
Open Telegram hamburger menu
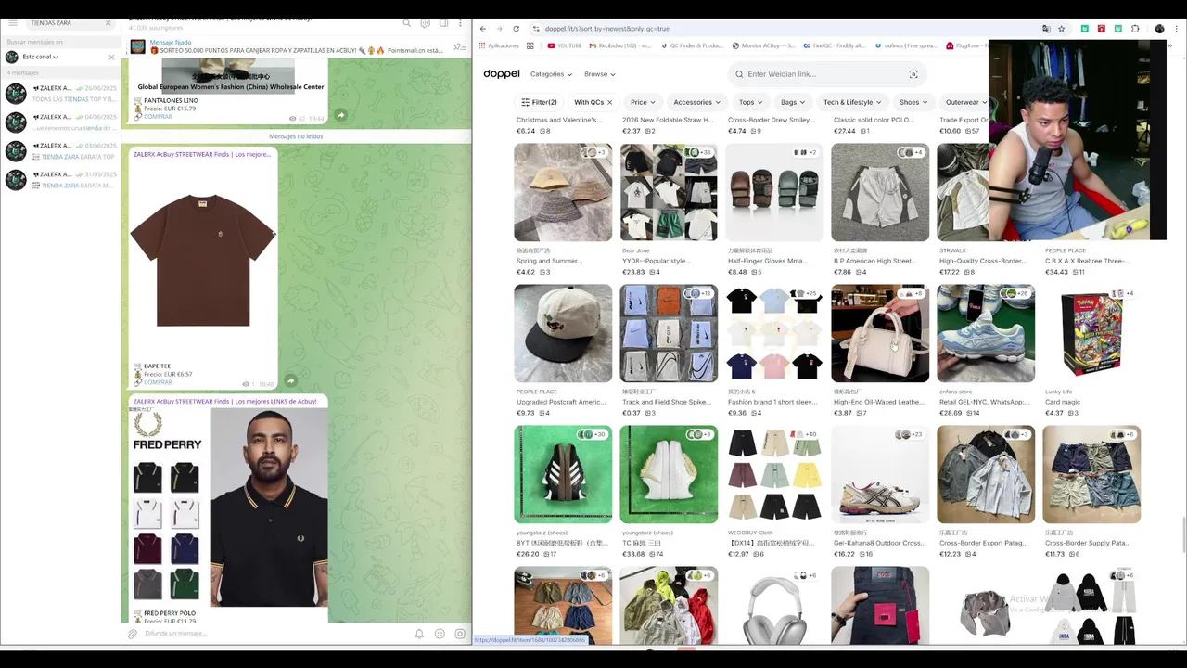(x=13, y=22)
